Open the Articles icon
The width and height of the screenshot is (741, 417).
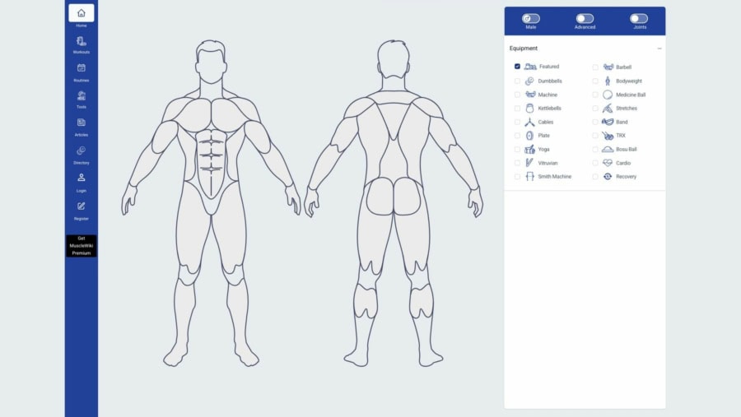[x=81, y=123]
